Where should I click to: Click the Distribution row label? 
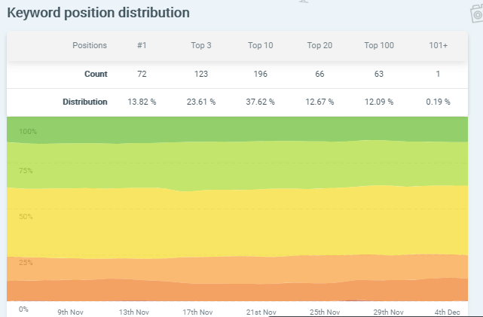pyautogui.click(x=84, y=102)
